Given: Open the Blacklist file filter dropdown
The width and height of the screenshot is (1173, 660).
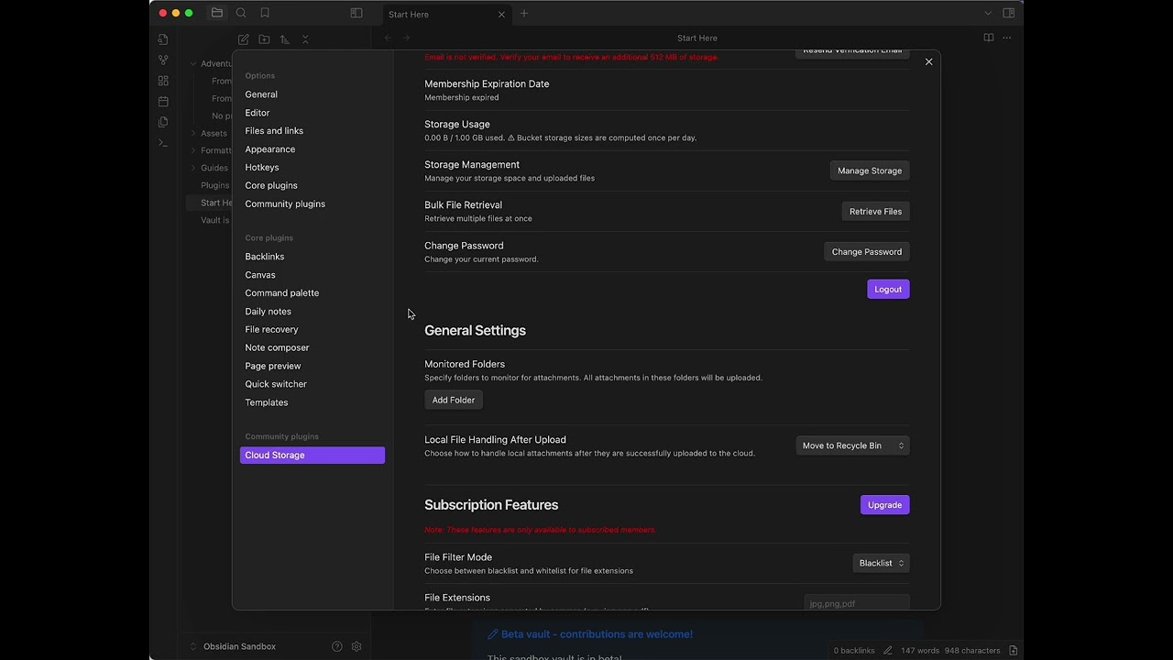Looking at the screenshot, I should (880, 563).
